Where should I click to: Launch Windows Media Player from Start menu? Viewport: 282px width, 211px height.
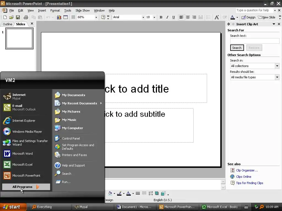(27, 132)
